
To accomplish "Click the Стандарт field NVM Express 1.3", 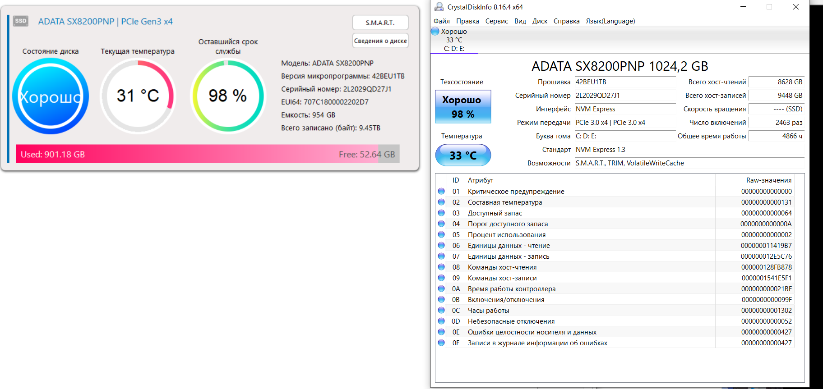I will (x=689, y=150).
